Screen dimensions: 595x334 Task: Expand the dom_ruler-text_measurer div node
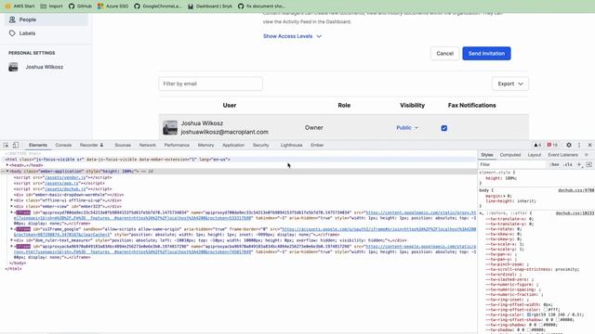coord(12,240)
